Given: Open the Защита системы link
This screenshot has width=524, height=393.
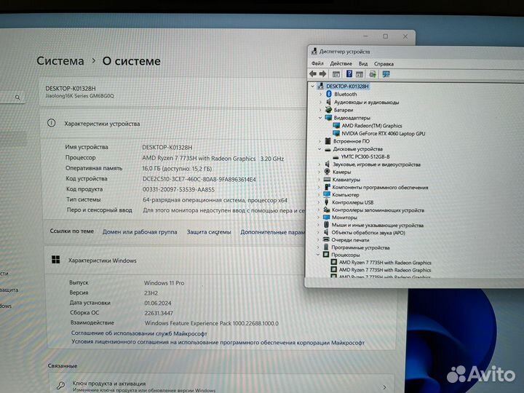Looking at the screenshot, I should [209, 232].
